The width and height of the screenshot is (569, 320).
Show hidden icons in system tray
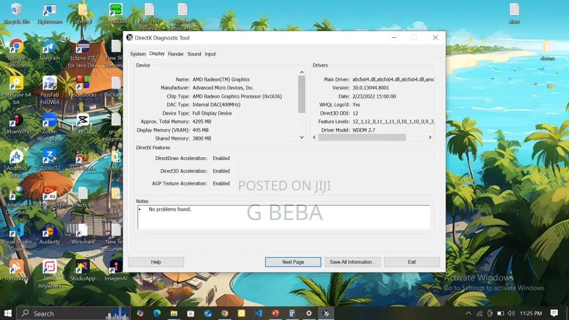pyautogui.click(x=469, y=313)
